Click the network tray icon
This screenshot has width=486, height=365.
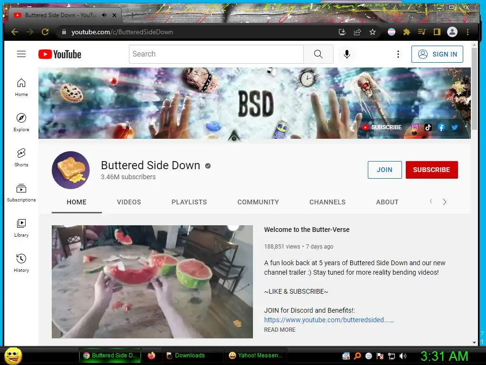[x=392, y=356]
